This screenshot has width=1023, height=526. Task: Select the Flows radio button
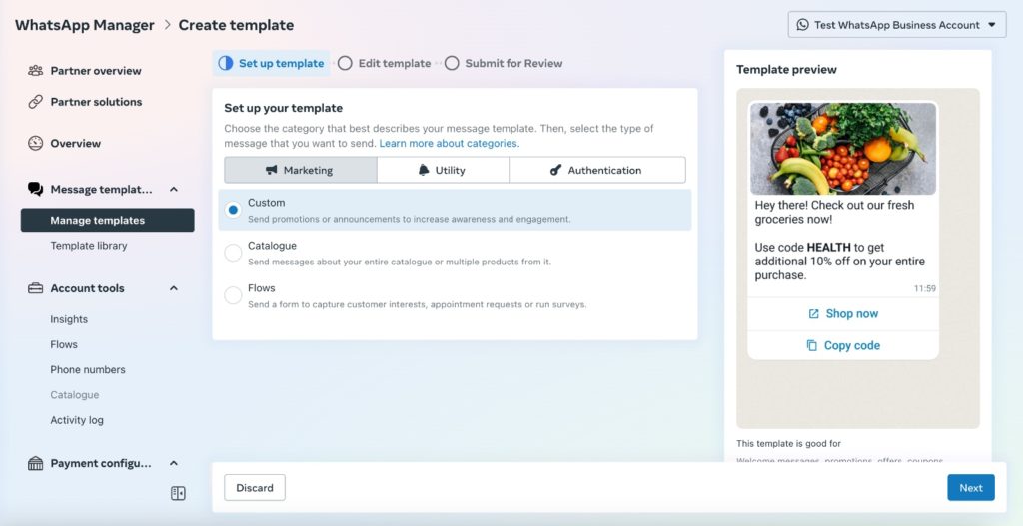233,295
